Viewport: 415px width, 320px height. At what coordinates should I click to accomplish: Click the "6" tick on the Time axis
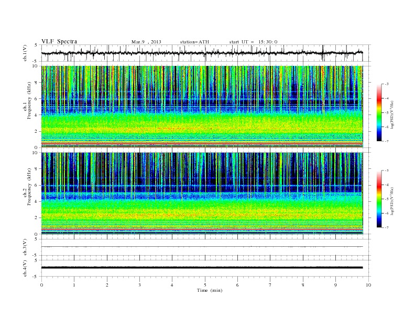tap(237, 285)
